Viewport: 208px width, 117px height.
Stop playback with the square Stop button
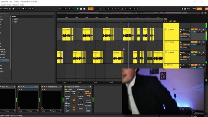tap(81, 9)
